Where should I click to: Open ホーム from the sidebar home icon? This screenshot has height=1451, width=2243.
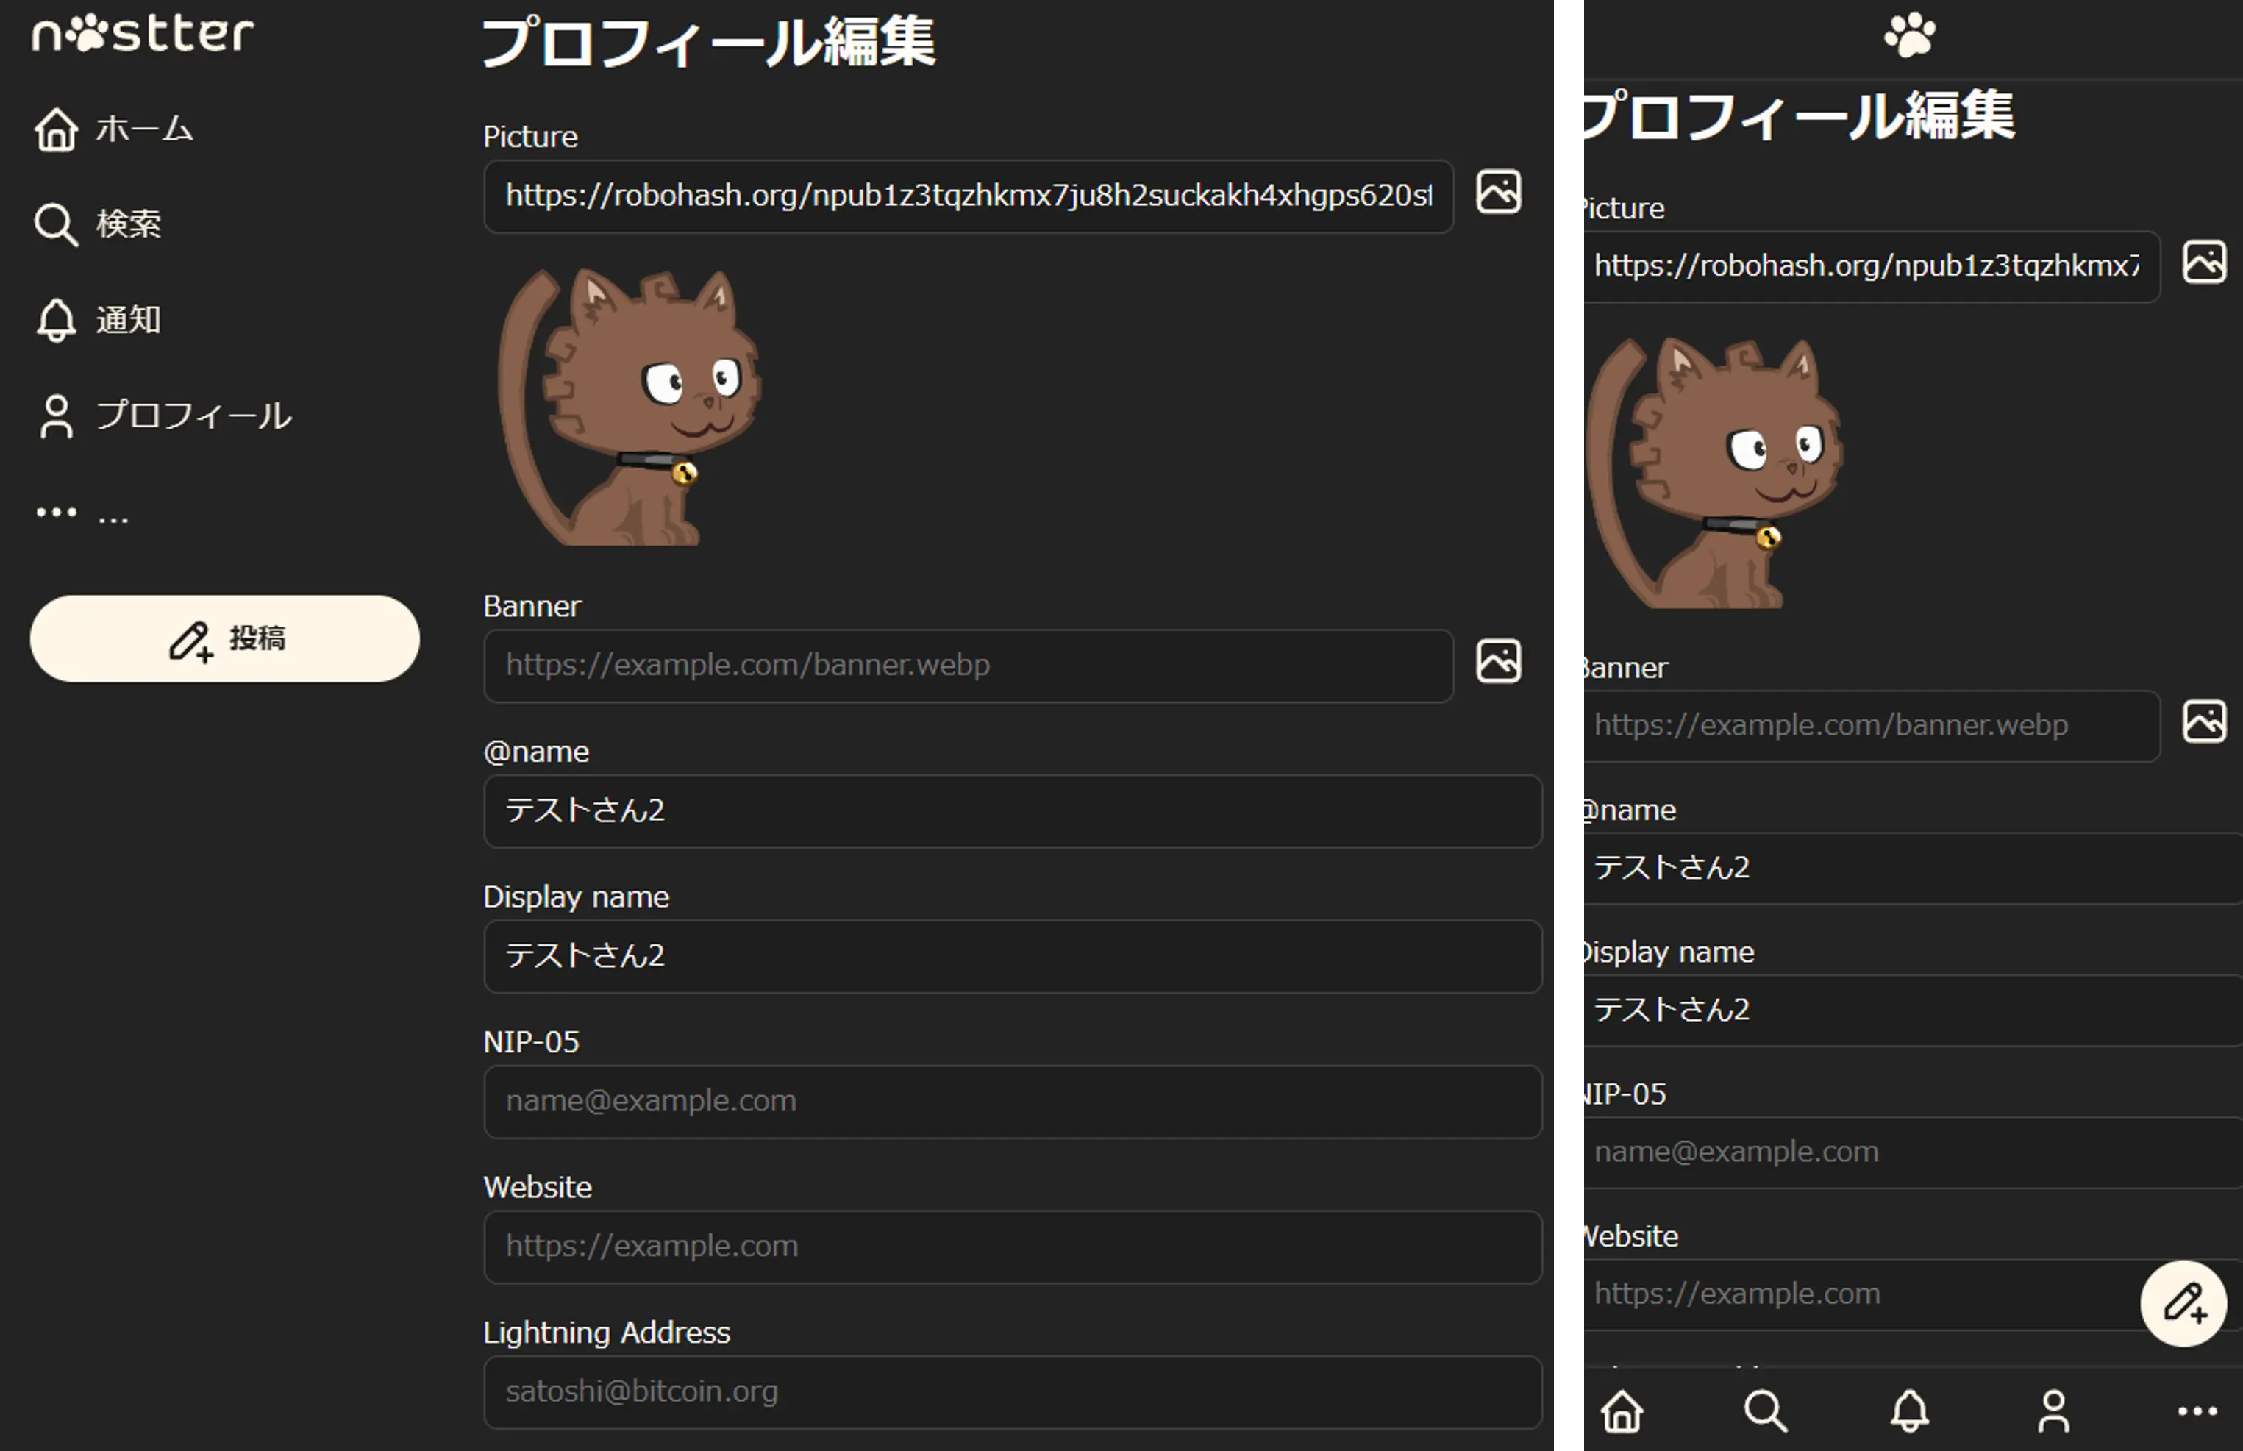click(57, 129)
